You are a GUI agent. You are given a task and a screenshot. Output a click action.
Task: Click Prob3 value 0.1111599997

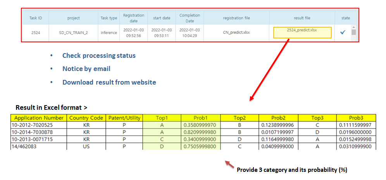coord(356,125)
